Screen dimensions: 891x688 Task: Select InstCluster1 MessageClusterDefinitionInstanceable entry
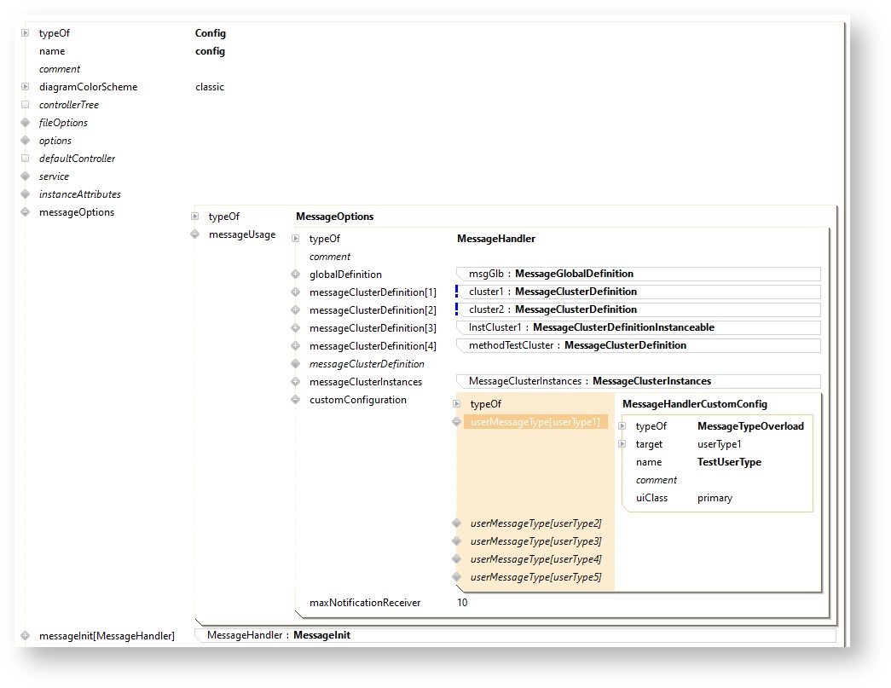click(x=638, y=327)
